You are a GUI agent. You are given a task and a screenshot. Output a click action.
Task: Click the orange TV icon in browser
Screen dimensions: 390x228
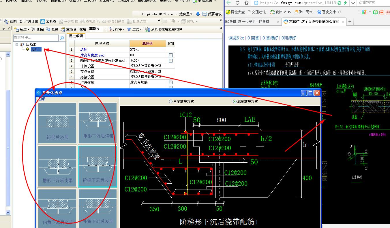click(x=382, y=12)
